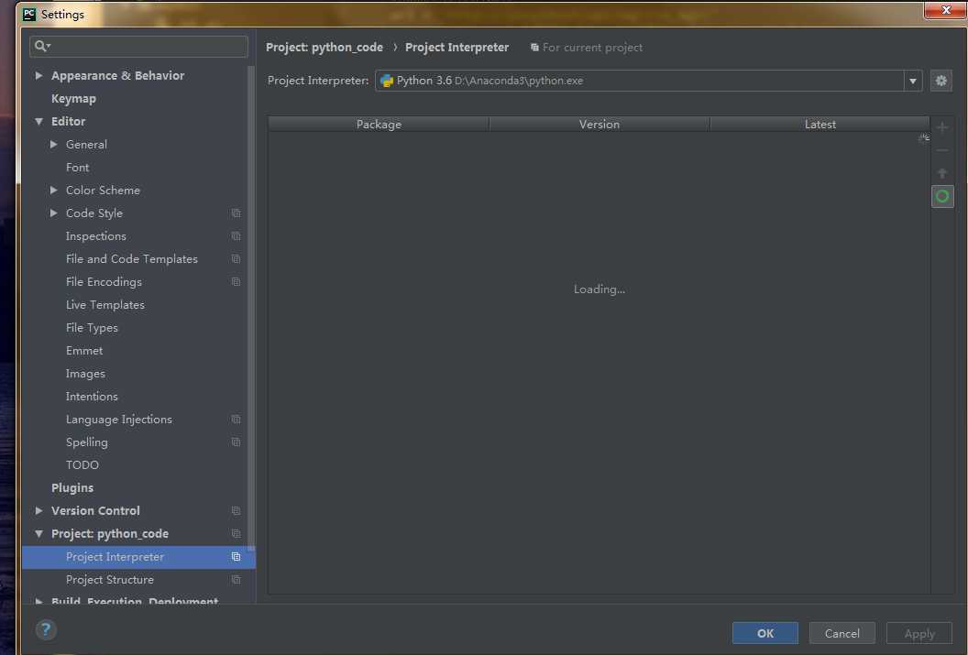Click project-level icon beside Code Style
Viewport: 968px width, 655px height.
pyautogui.click(x=236, y=213)
